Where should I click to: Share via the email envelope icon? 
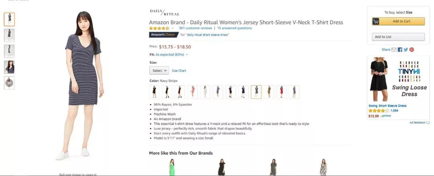[394, 50]
